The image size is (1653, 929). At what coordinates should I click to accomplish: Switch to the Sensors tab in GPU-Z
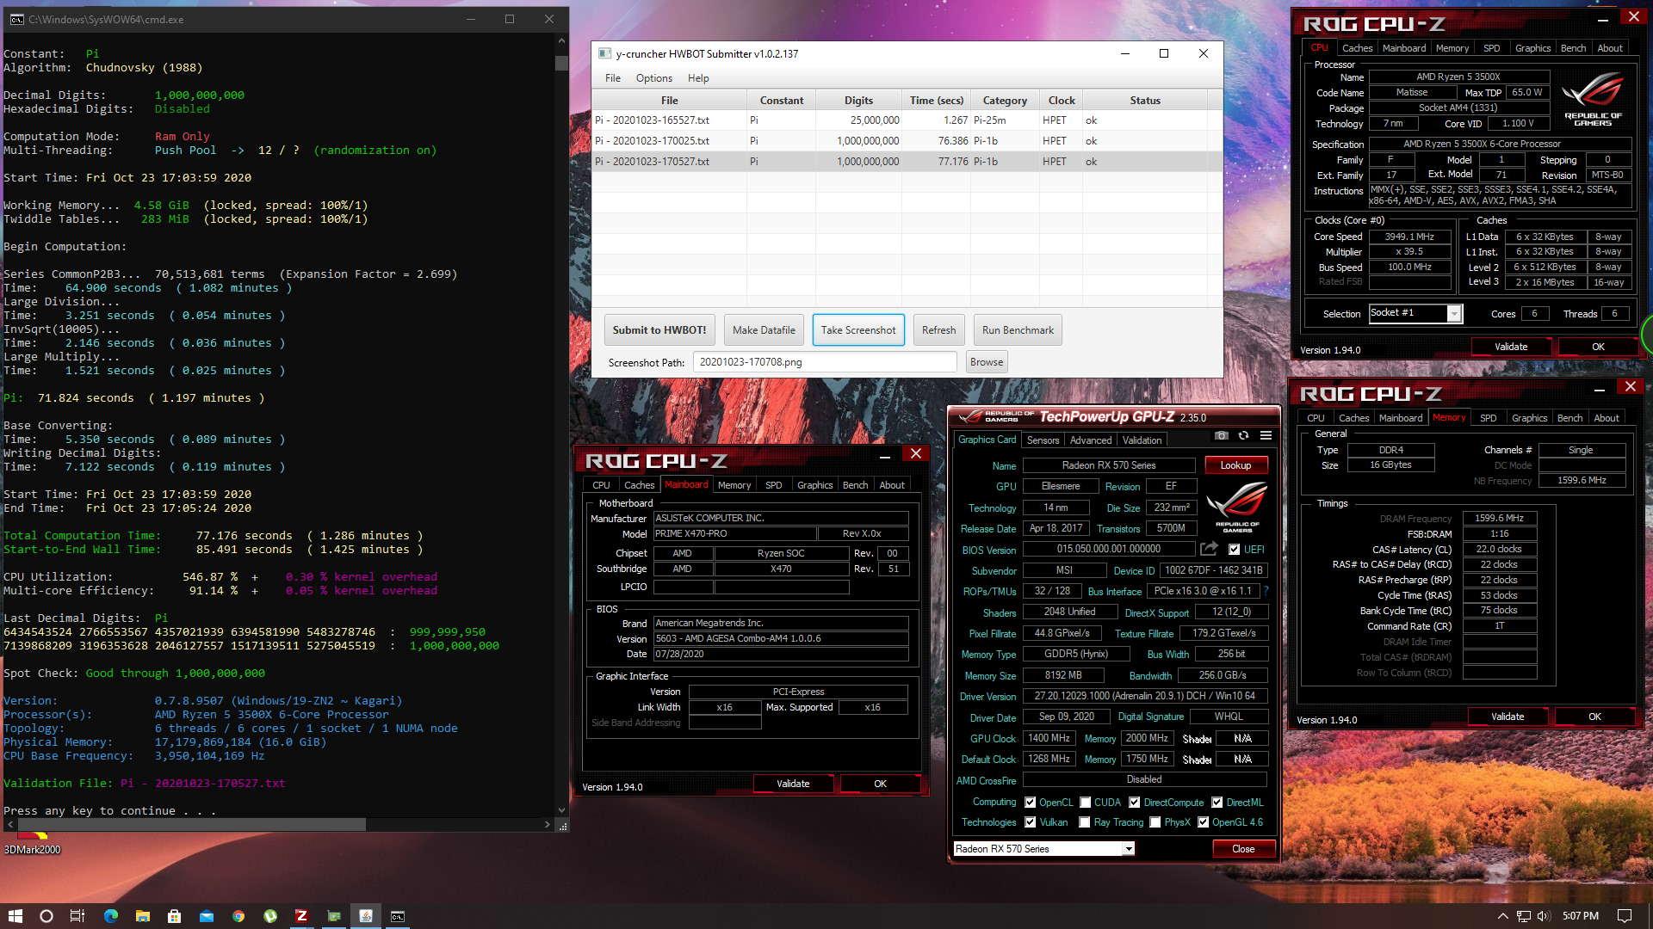pyautogui.click(x=1043, y=440)
